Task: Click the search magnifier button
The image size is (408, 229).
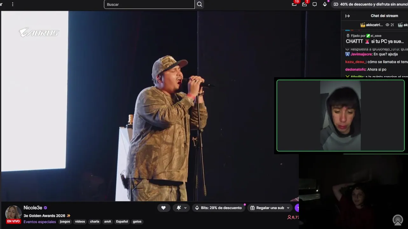Action: point(199,4)
